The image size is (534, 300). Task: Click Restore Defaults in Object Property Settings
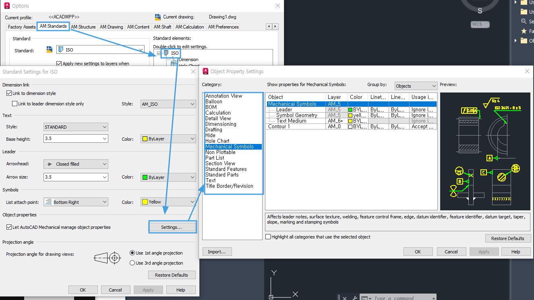pos(508,238)
